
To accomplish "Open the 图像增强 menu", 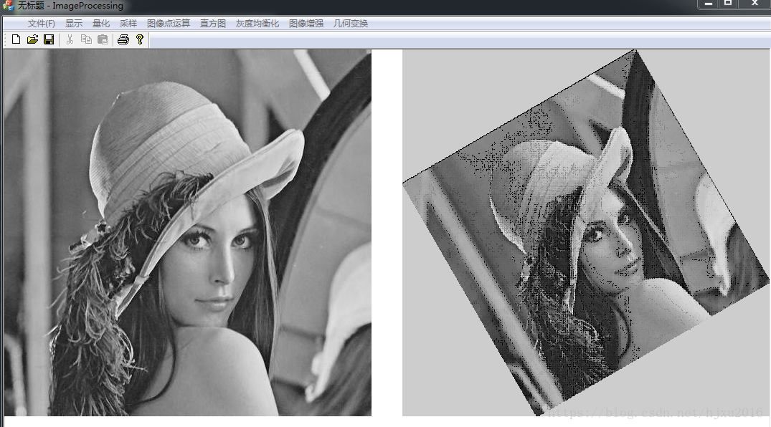I will 306,24.
